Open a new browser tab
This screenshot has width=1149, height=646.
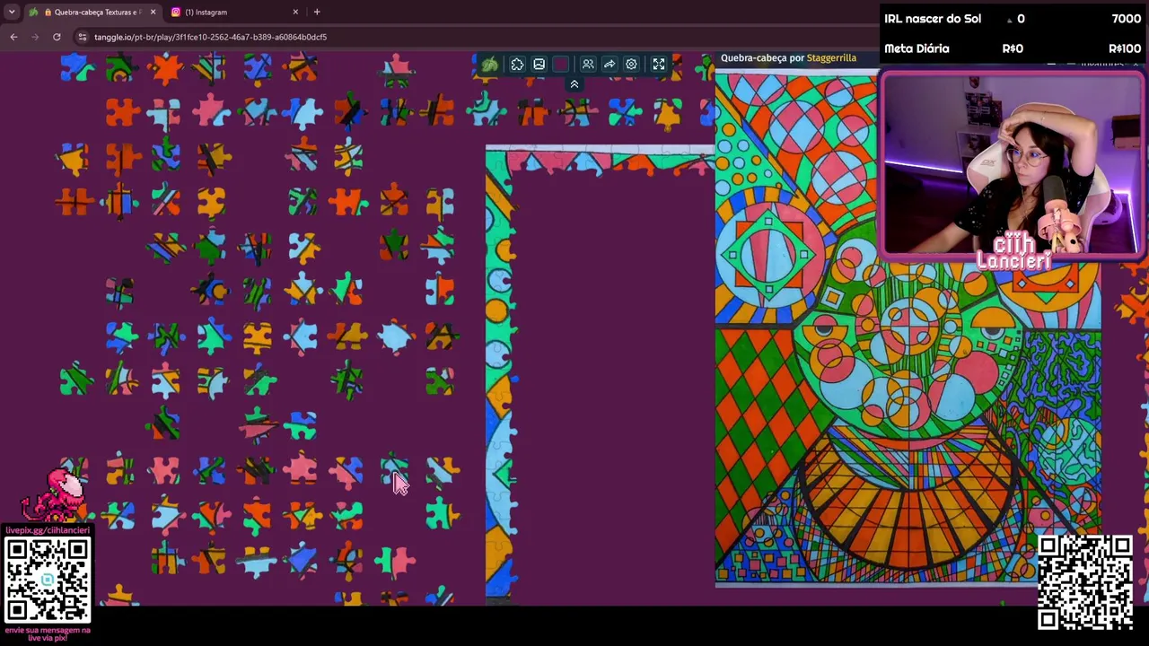click(317, 12)
